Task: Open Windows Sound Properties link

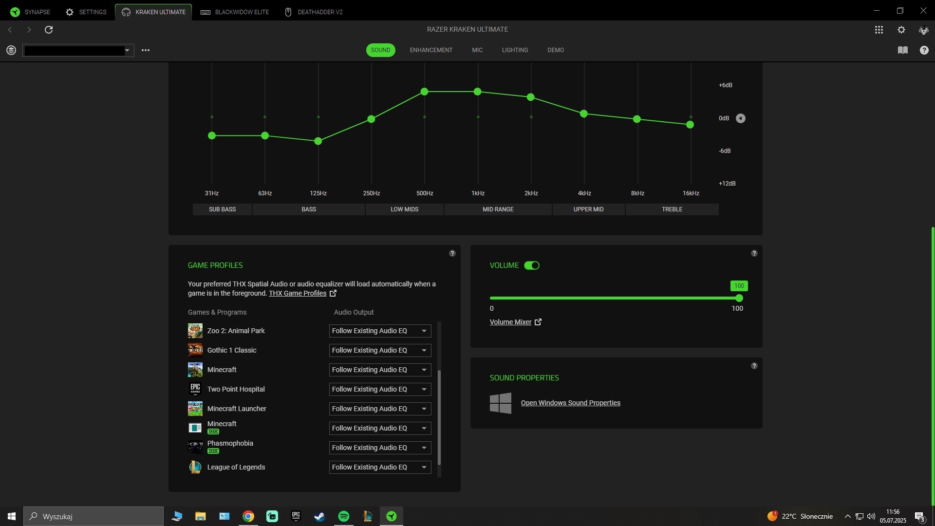Action: click(x=570, y=403)
